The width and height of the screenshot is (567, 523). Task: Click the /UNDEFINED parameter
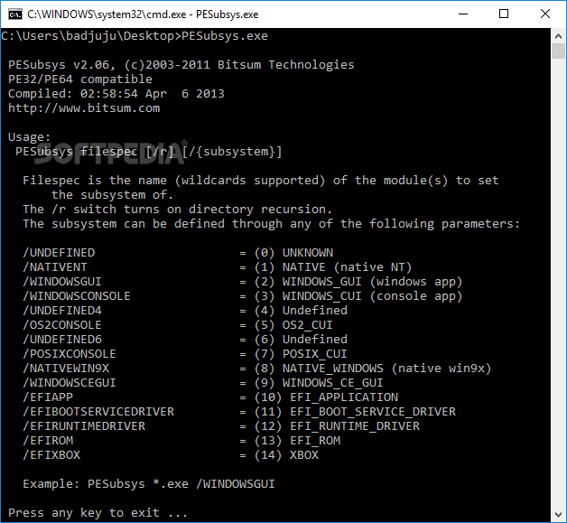click(x=59, y=253)
